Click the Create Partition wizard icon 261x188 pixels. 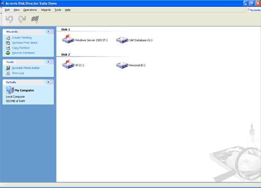pos(8,38)
